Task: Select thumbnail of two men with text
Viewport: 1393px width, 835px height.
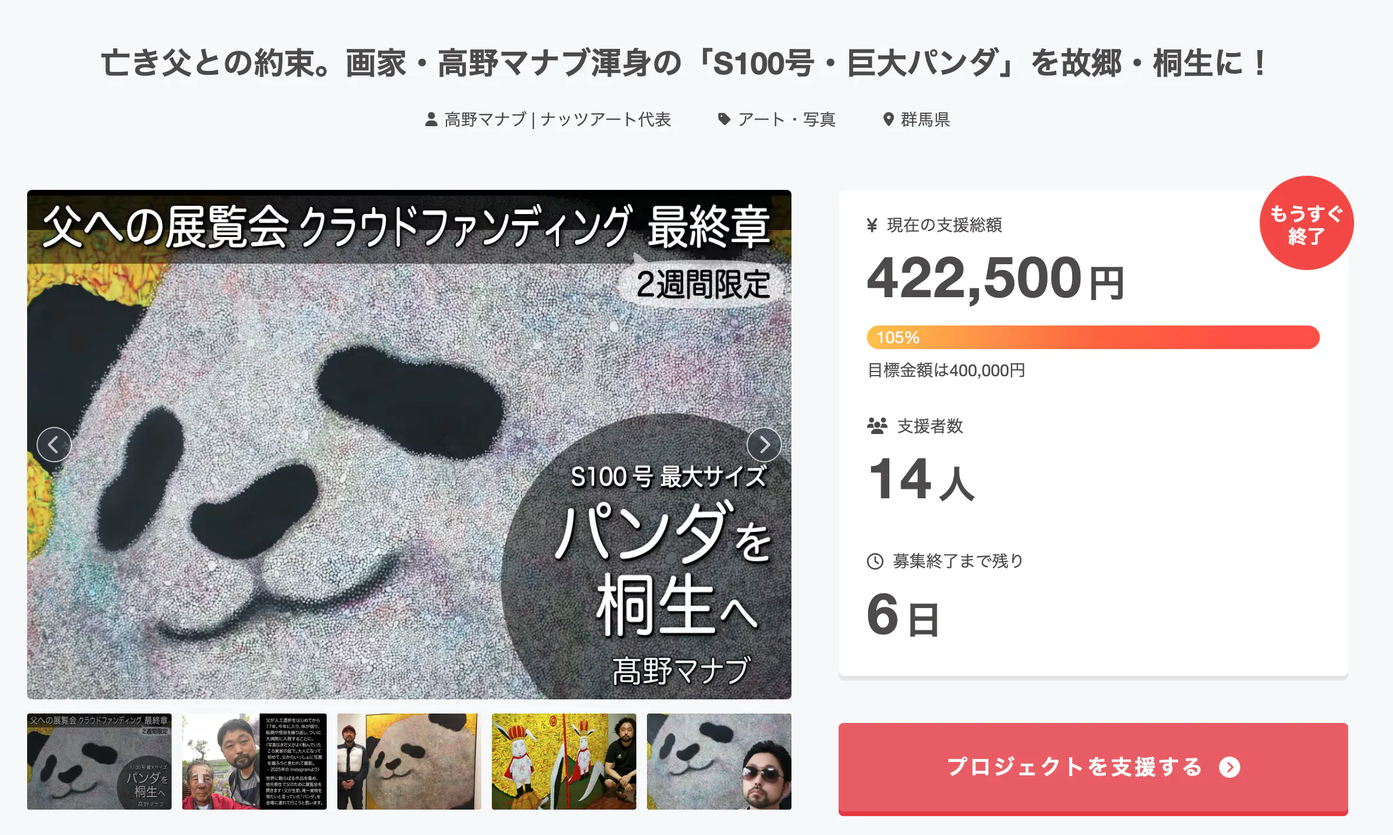Action: click(x=254, y=761)
